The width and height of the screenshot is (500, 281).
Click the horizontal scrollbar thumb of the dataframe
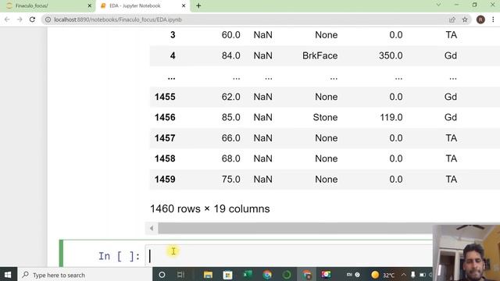(x=295, y=228)
